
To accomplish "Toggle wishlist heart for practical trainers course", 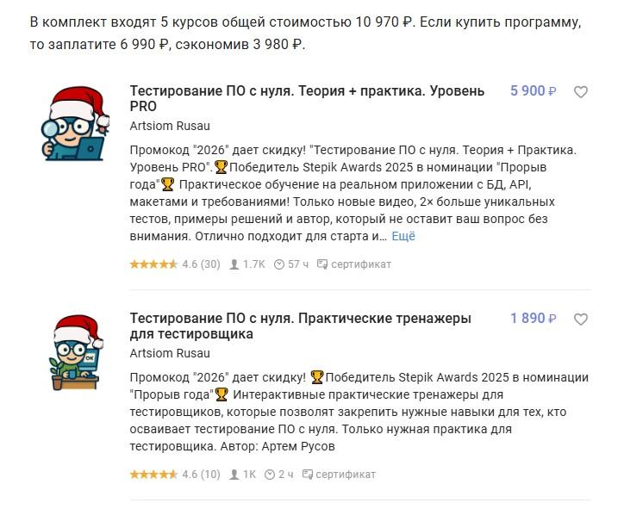I will 581,320.
